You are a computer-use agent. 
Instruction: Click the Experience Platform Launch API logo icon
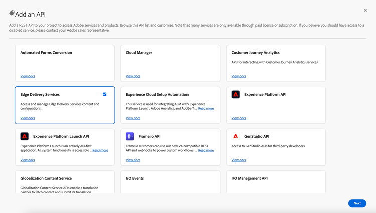click(25, 136)
